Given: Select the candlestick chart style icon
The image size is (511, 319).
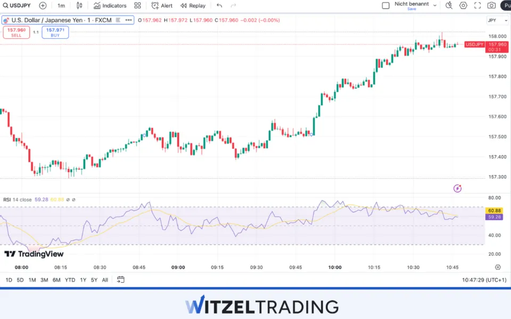Looking at the screenshot, I should tap(79, 5).
